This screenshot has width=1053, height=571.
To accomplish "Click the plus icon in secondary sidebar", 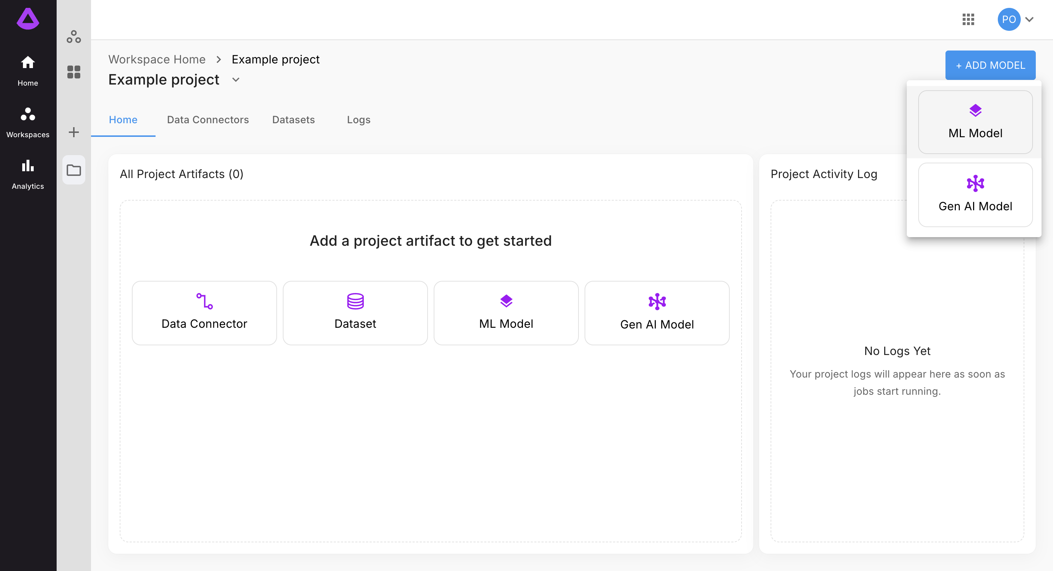I will pos(73,132).
